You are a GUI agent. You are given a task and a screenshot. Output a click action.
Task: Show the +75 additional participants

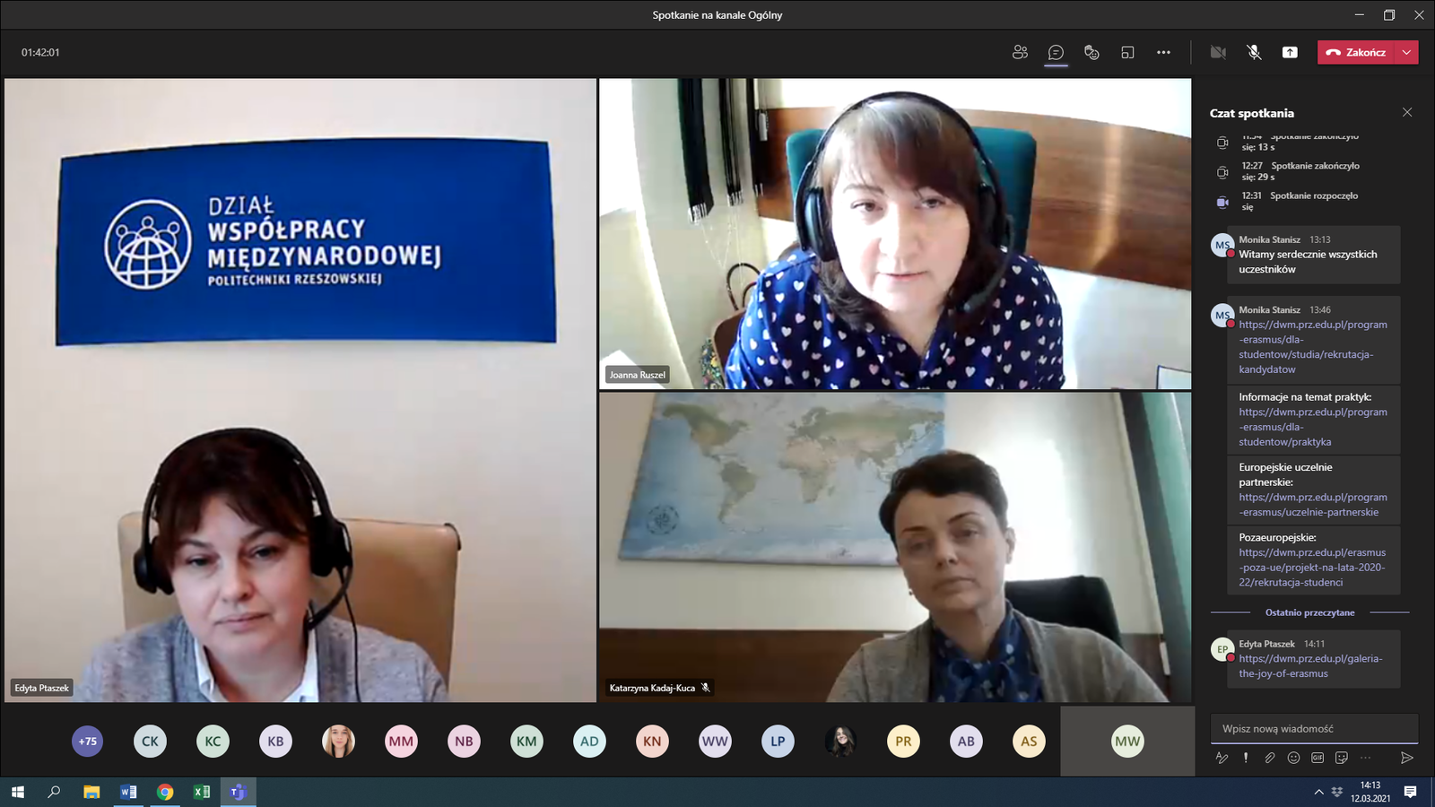coord(87,742)
